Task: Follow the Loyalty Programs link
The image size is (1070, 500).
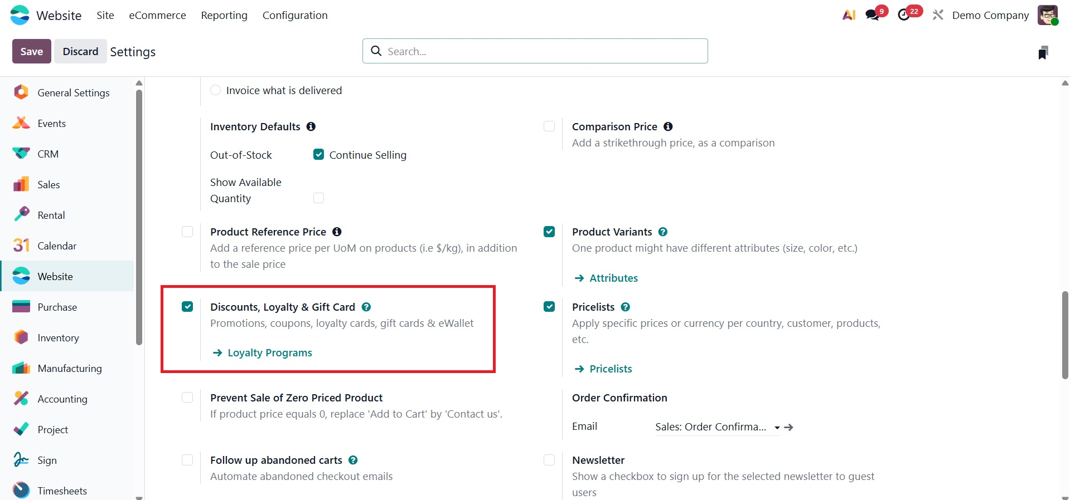Action: tap(269, 352)
